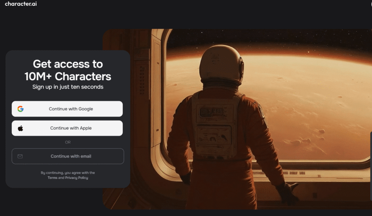Click the Apple logo icon

click(x=20, y=128)
